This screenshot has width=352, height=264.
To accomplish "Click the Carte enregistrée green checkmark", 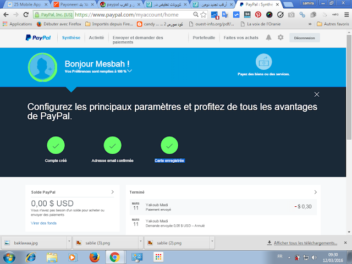I will coord(169,145).
